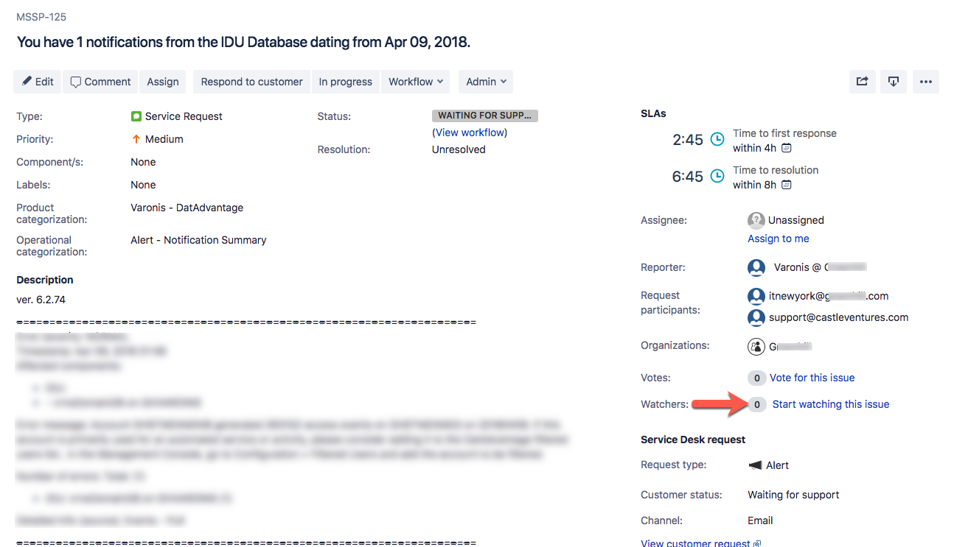The width and height of the screenshot is (954, 547).
Task: Click the Comment button
Action: pos(100,82)
